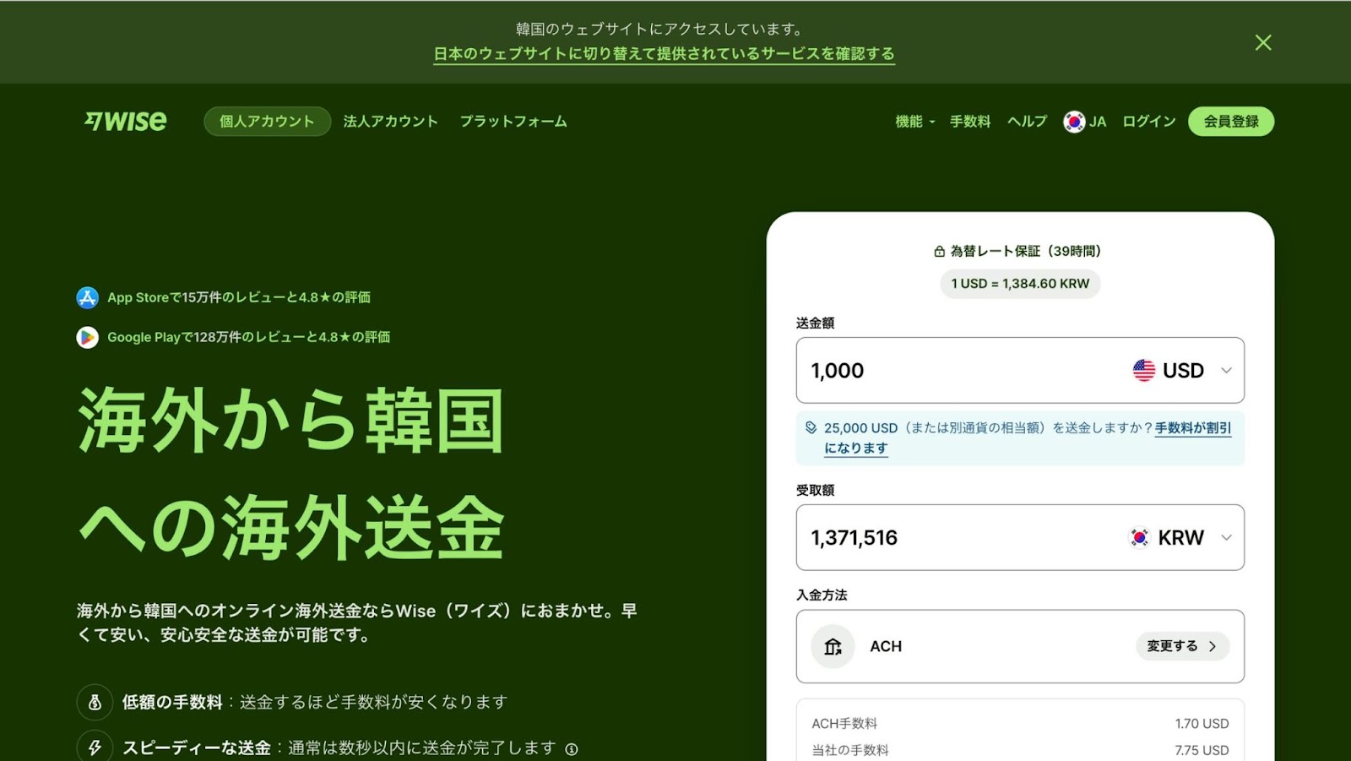This screenshot has width=1351, height=761.
Task: Click the 1.70 USD fee value
Action: (x=1202, y=724)
